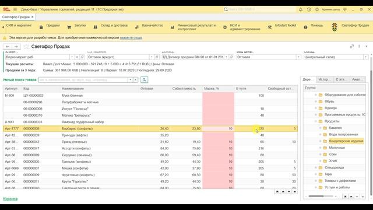Select Кондитерские изделия folder
Screen dimensions: 373x210
346,141
